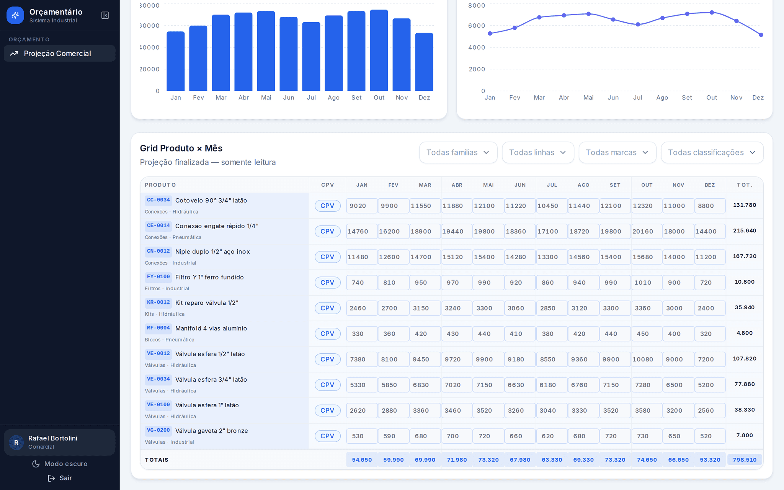Click the CE-0014 product code tag
The height and width of the screenshot is (490, 784).
tap(158, 225)
